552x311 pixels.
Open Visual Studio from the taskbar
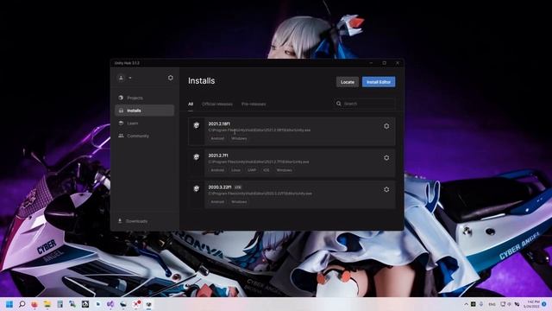click(110, 304)
